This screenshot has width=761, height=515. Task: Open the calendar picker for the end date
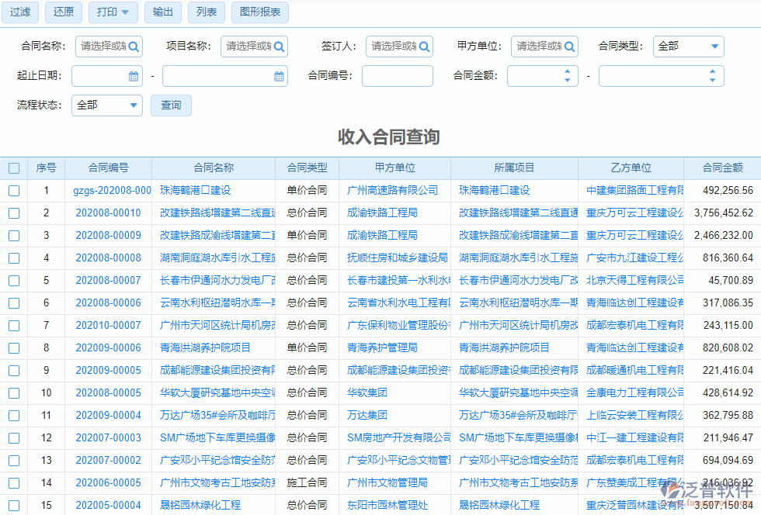[277, 76]
